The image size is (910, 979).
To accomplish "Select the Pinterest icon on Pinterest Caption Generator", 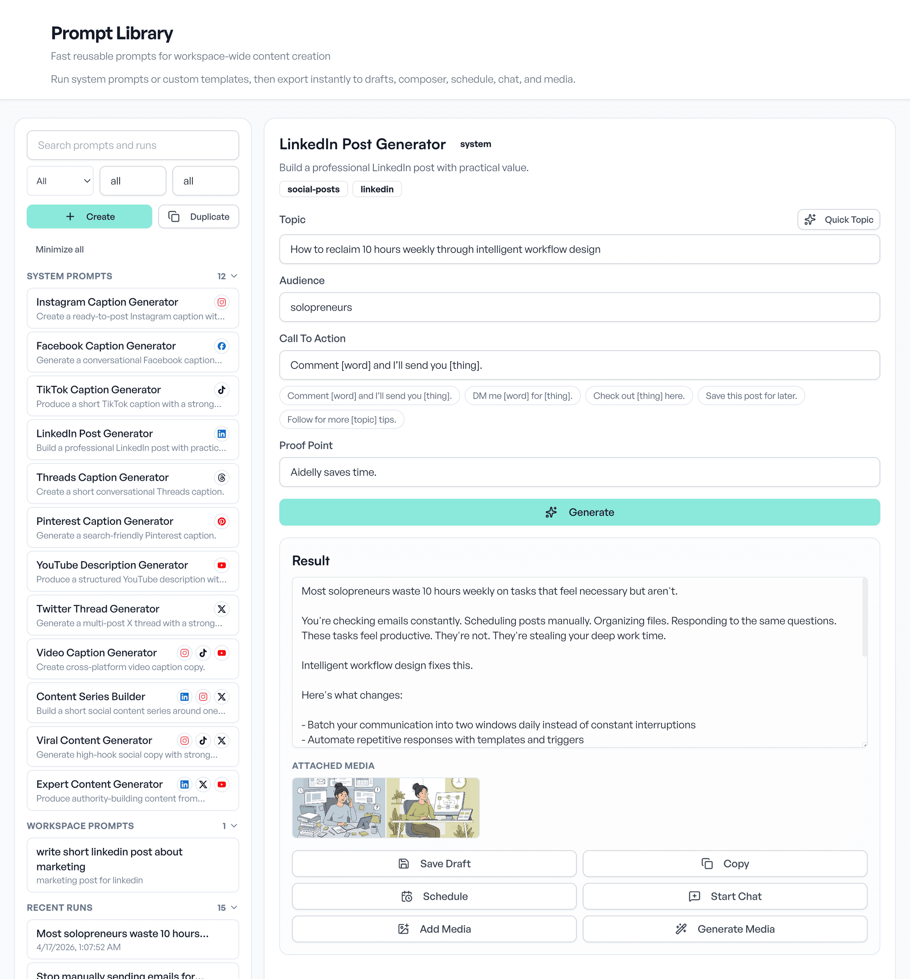I will point(222,522).
